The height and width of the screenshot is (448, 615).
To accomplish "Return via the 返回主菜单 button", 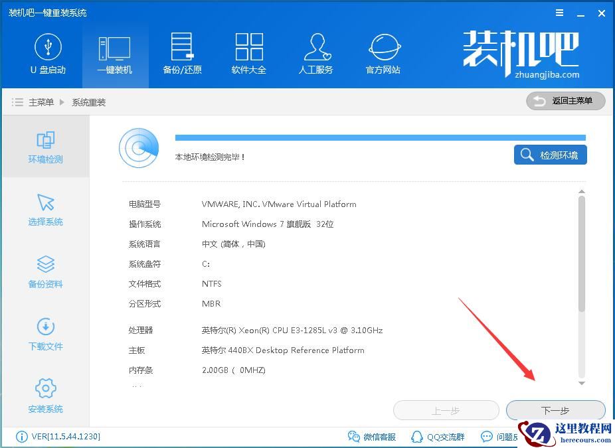I will [x=565, y=101].
